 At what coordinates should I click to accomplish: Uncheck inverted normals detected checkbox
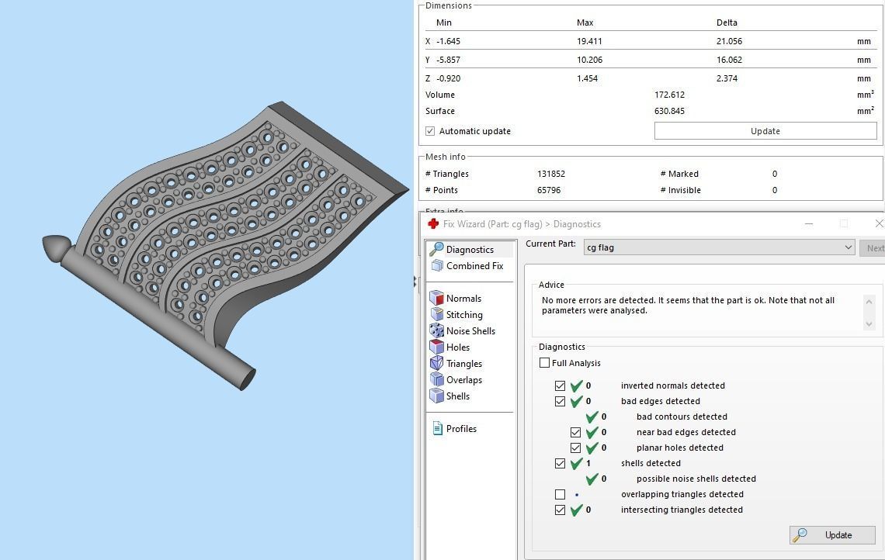[x=560, y=385]
